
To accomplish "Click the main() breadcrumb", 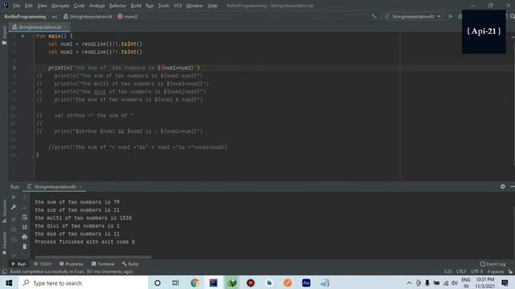I will [127, 16].
